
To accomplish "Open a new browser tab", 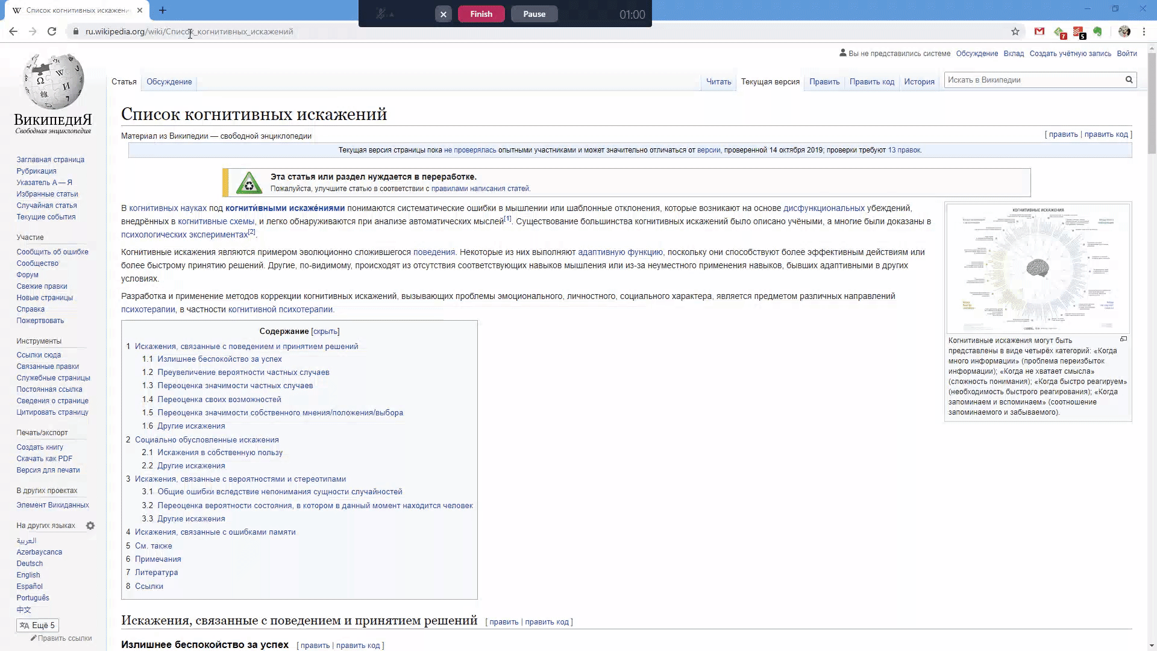I will 163,10.
